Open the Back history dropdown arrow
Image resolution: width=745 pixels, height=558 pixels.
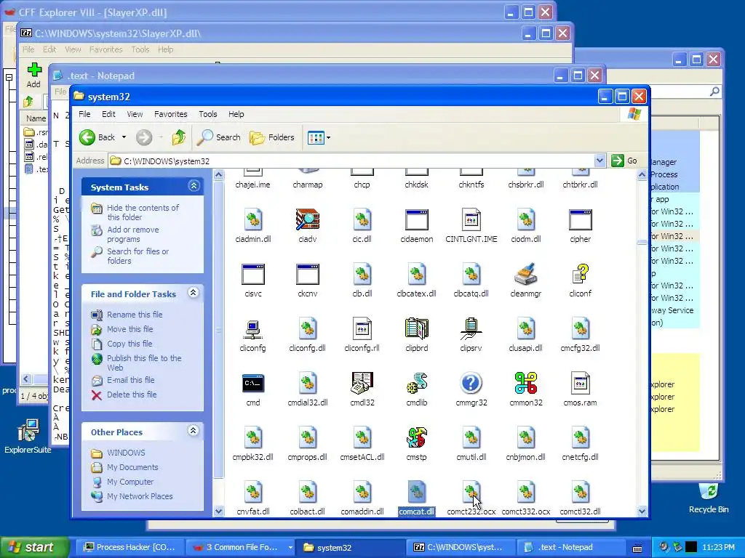(x=124, y=137)
